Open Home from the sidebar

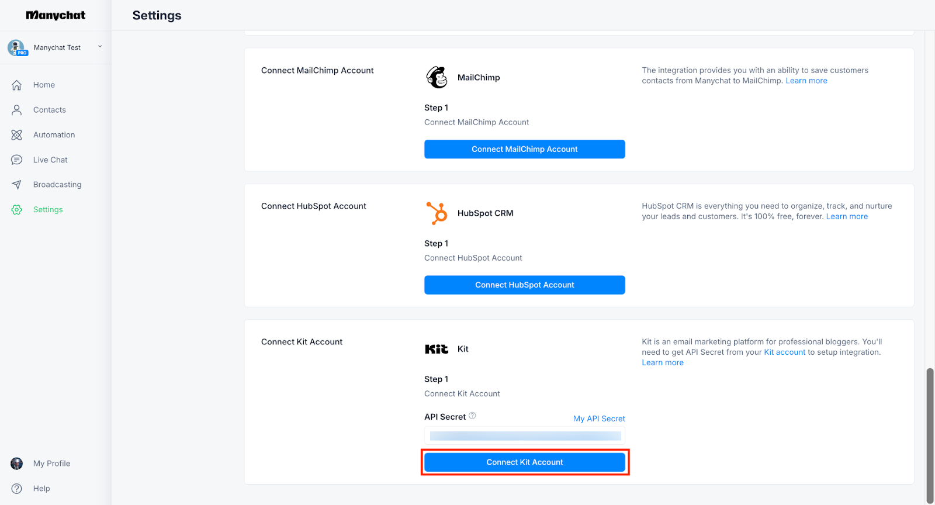[x=44, y=85]
